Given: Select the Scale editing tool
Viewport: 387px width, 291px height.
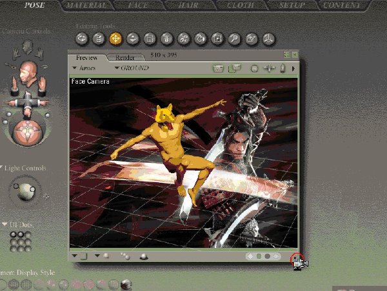Looking at the screenshot, I should (150, 39).
